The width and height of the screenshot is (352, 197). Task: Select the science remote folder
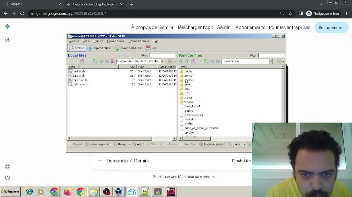pos(186,102)
